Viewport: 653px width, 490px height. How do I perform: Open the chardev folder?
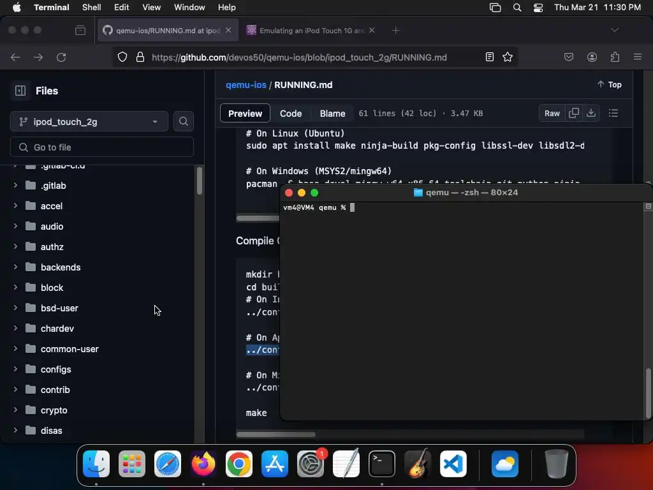coord(57,329)
